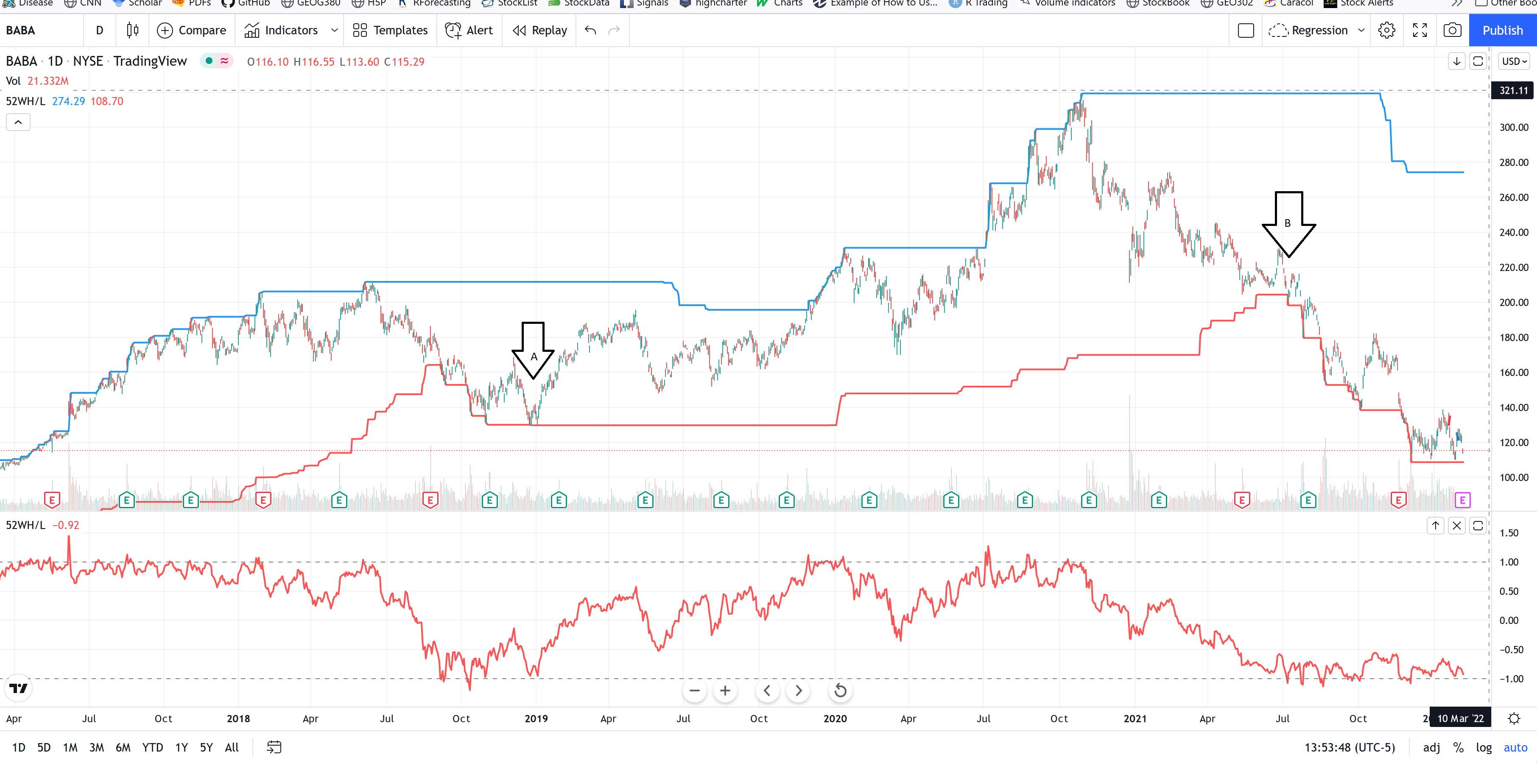Click the Vol indicator label

[x=13, y=81]
